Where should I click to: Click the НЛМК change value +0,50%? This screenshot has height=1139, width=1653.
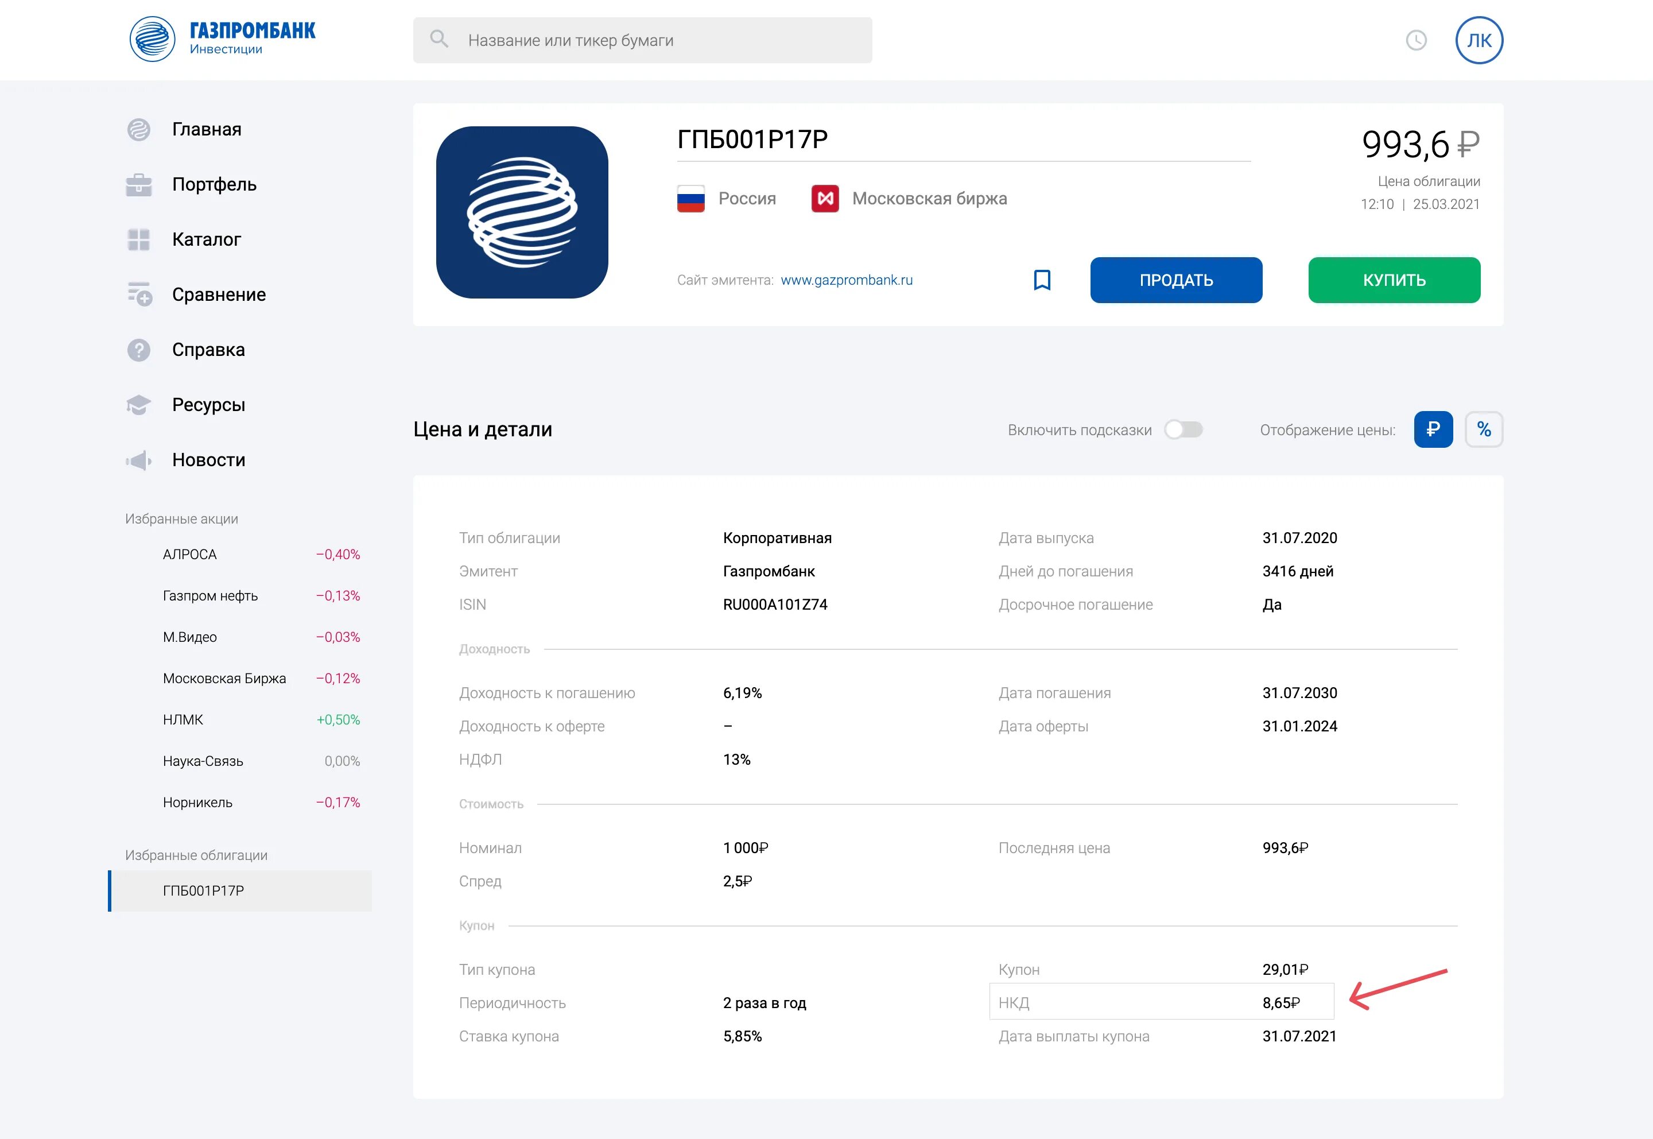(x=338, y=719)
